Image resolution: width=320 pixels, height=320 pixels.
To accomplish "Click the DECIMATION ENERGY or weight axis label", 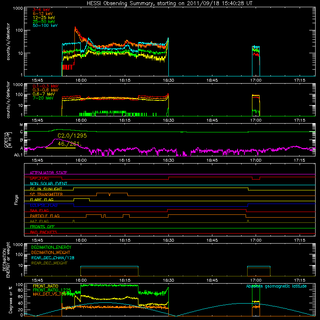I will 6,260.
